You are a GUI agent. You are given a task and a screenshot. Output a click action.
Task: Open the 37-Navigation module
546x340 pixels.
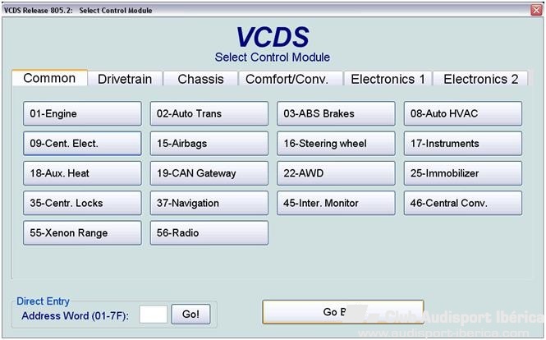click(209, 203)
